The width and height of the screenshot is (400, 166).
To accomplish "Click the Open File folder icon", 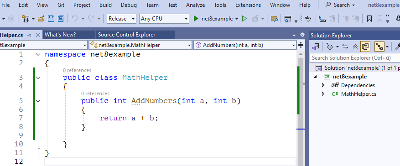I will click(41, 19).
